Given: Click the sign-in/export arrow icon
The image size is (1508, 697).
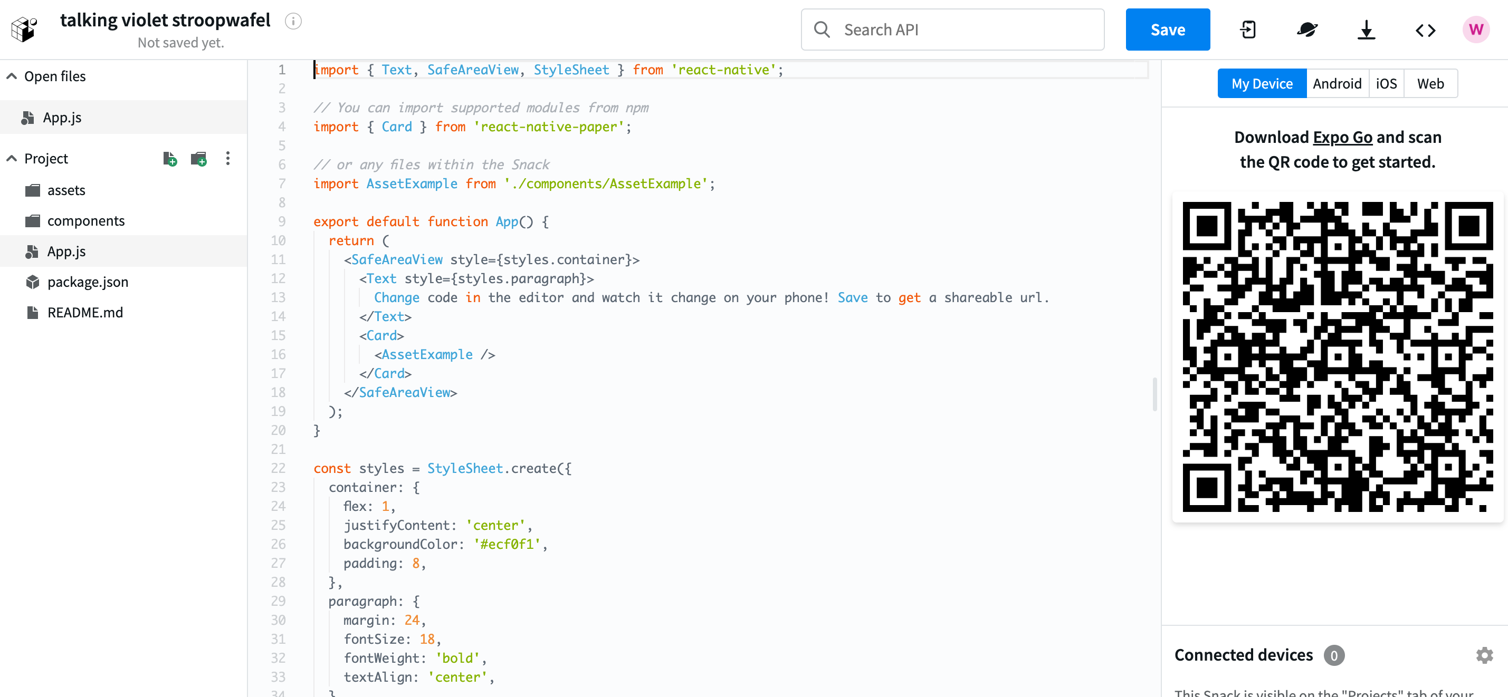Looking at the screenshot, I should [x=1247, y=30].
